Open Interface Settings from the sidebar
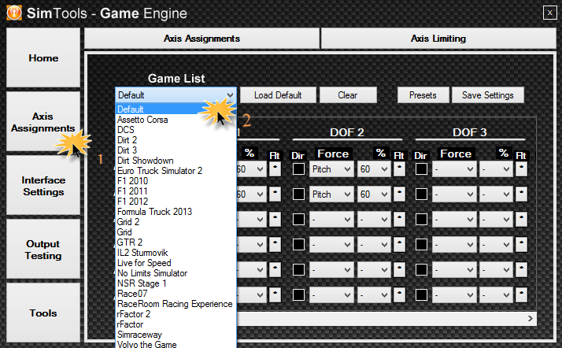The width and height of the screenshot is (562, 348). 43,186
